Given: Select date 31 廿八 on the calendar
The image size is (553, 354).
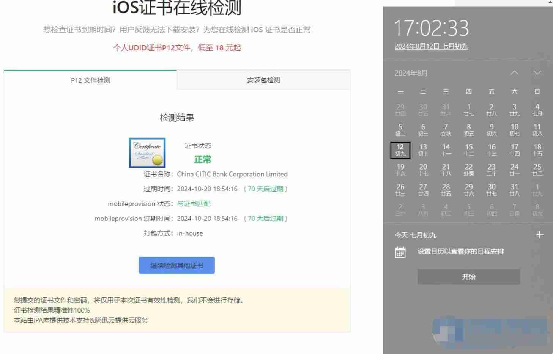Looking at the screenshot, I should click(x=514, y=189).
